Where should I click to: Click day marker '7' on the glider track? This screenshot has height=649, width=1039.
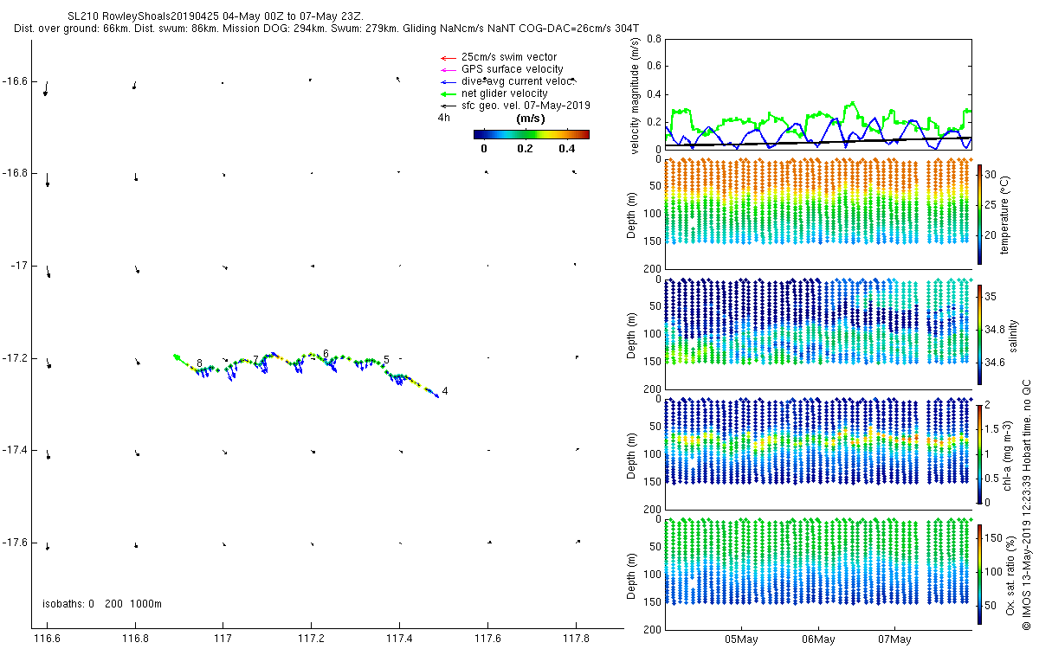pos(255,359)
